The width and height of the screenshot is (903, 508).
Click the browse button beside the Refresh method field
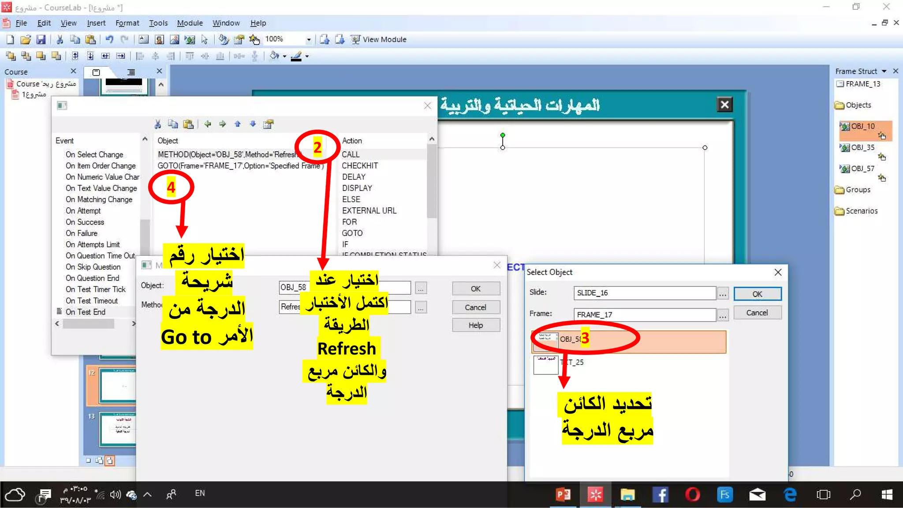[421, 307]
